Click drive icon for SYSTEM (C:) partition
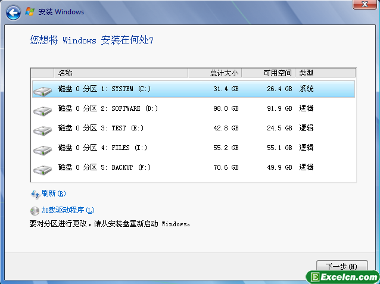Viewport: 380px width, 284px height. click(43, 91)
